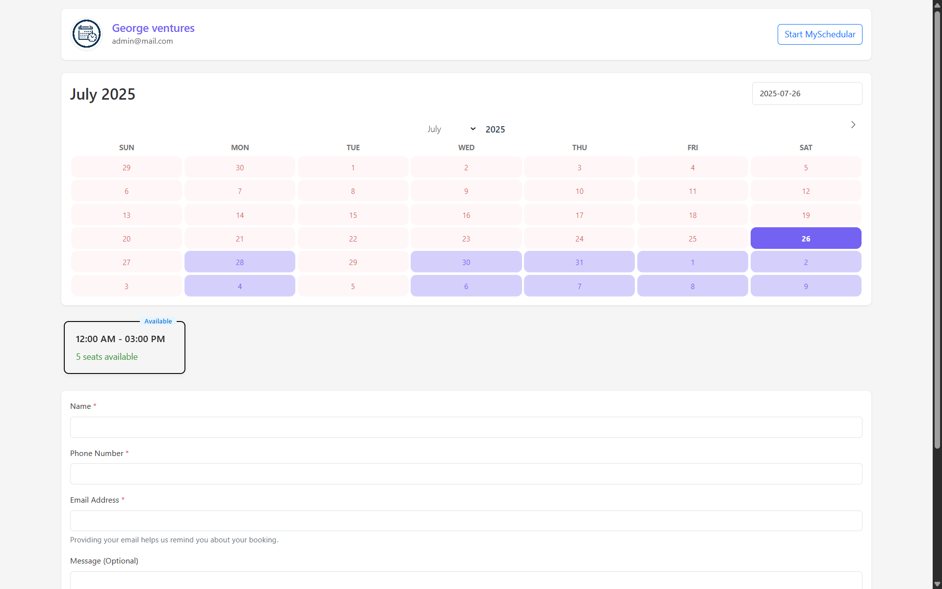This screenshot has width=942, height=589.
Task: Select July 28 on the calendar
Action: [x=239, y=262]
